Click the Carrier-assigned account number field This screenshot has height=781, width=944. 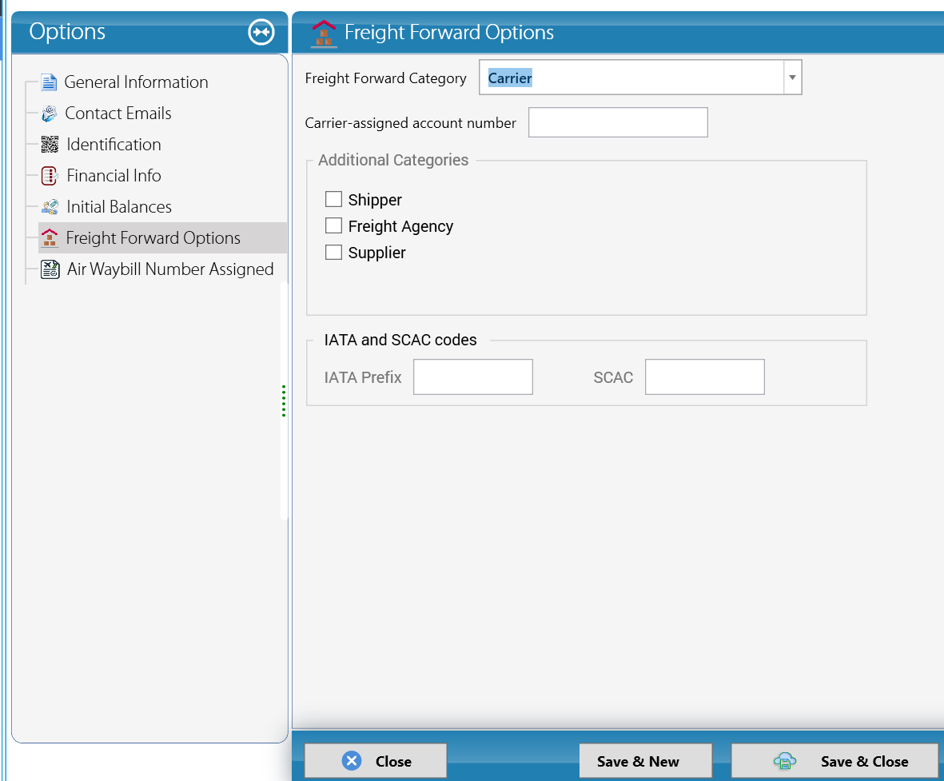coord(618,122)
